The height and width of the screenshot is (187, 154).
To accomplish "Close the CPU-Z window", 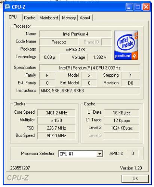I will point(146,7).
